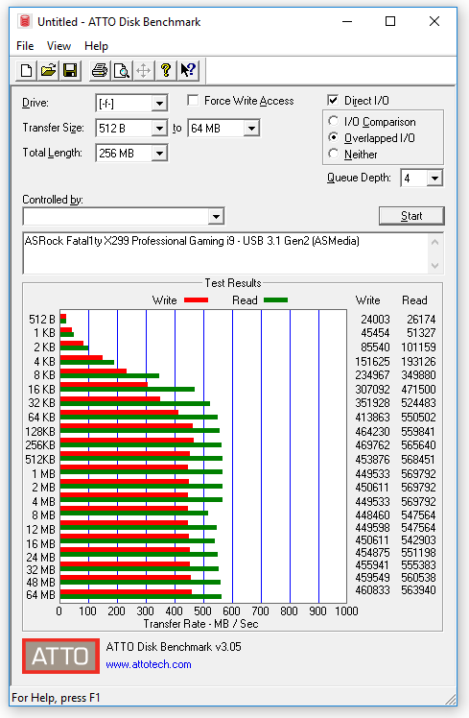The height and width of the screenshot is (718, 469).
Task: Click the Read column header
Action: [414, 300]
